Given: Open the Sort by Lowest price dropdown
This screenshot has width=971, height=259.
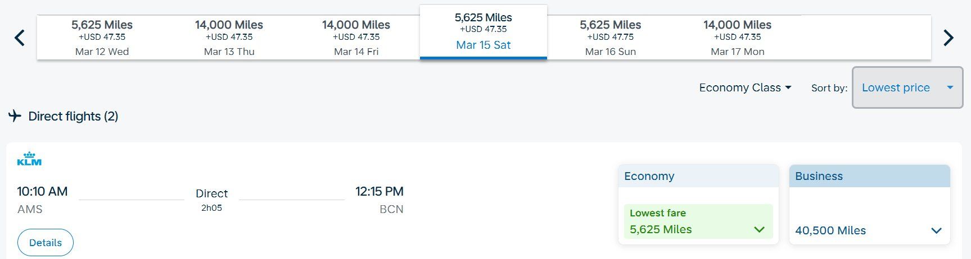Looking at the screenshot, I should [907, 87].
